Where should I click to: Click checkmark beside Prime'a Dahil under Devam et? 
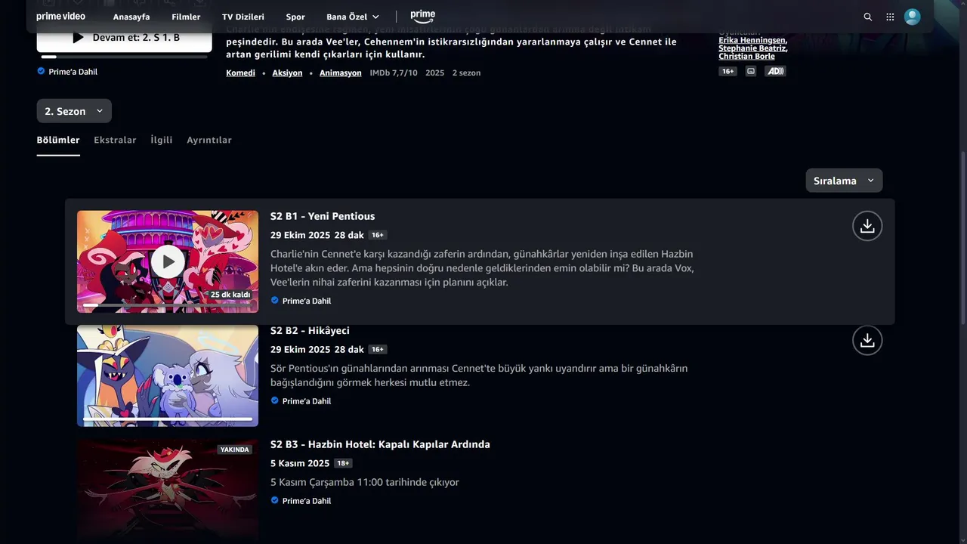pyautogui.click(x=41, y=71)
